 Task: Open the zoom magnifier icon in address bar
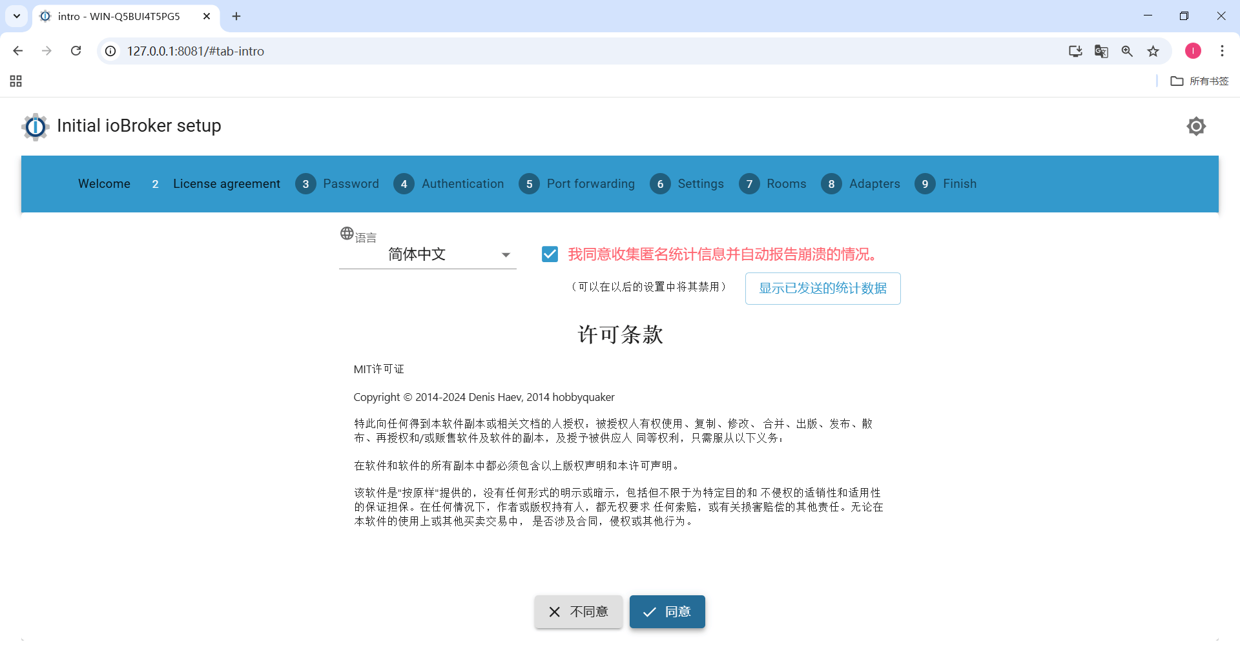pyautogui.click(x=1127, y=51)
